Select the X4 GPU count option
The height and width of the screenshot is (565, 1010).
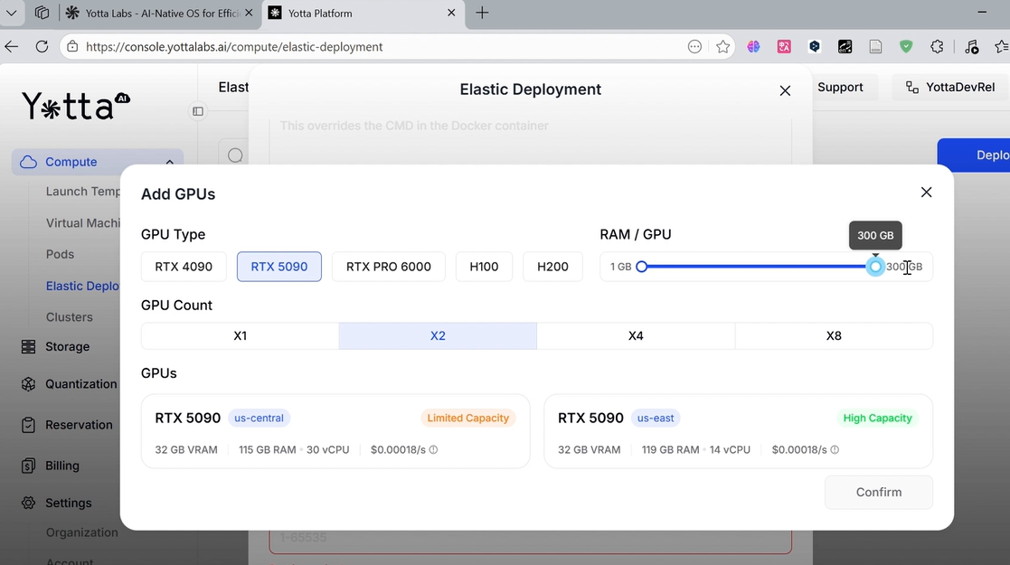click(x=636, y=335)
